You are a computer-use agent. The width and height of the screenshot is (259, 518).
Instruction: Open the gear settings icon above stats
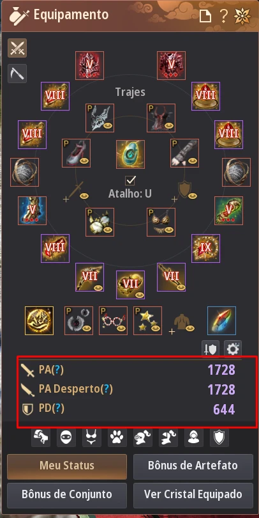coord(233,349)
